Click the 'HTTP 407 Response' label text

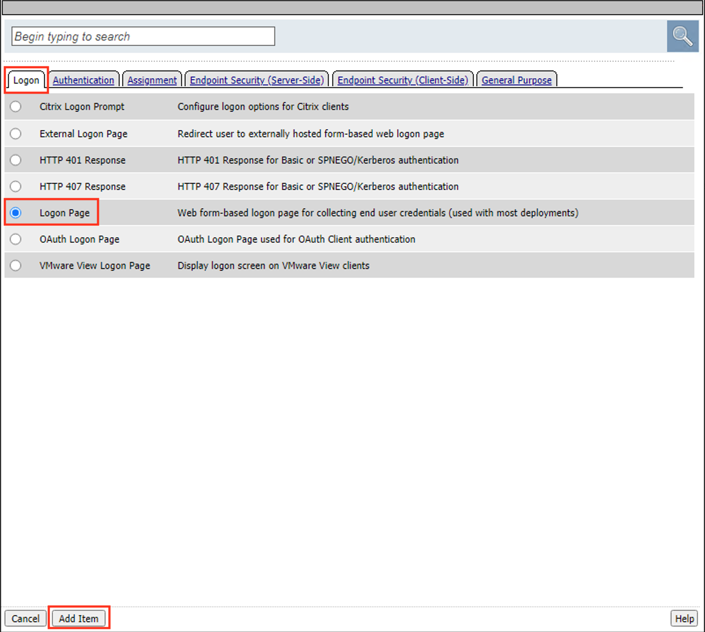(x=83, y=186)
